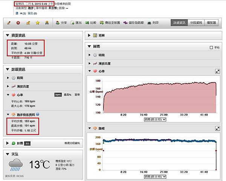Click the map icon beside 地圖
Image resolution: width=226 pixels, height=181 pixels.
pos(95,35)
